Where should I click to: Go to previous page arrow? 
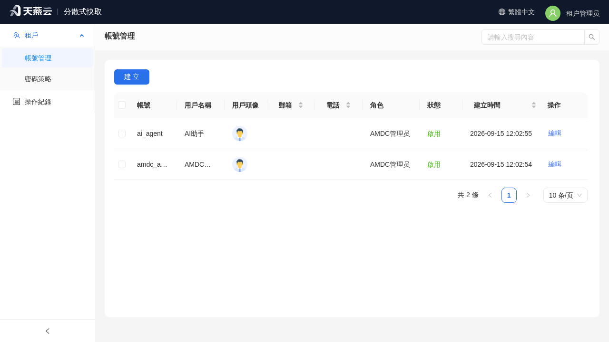[490, 195]
